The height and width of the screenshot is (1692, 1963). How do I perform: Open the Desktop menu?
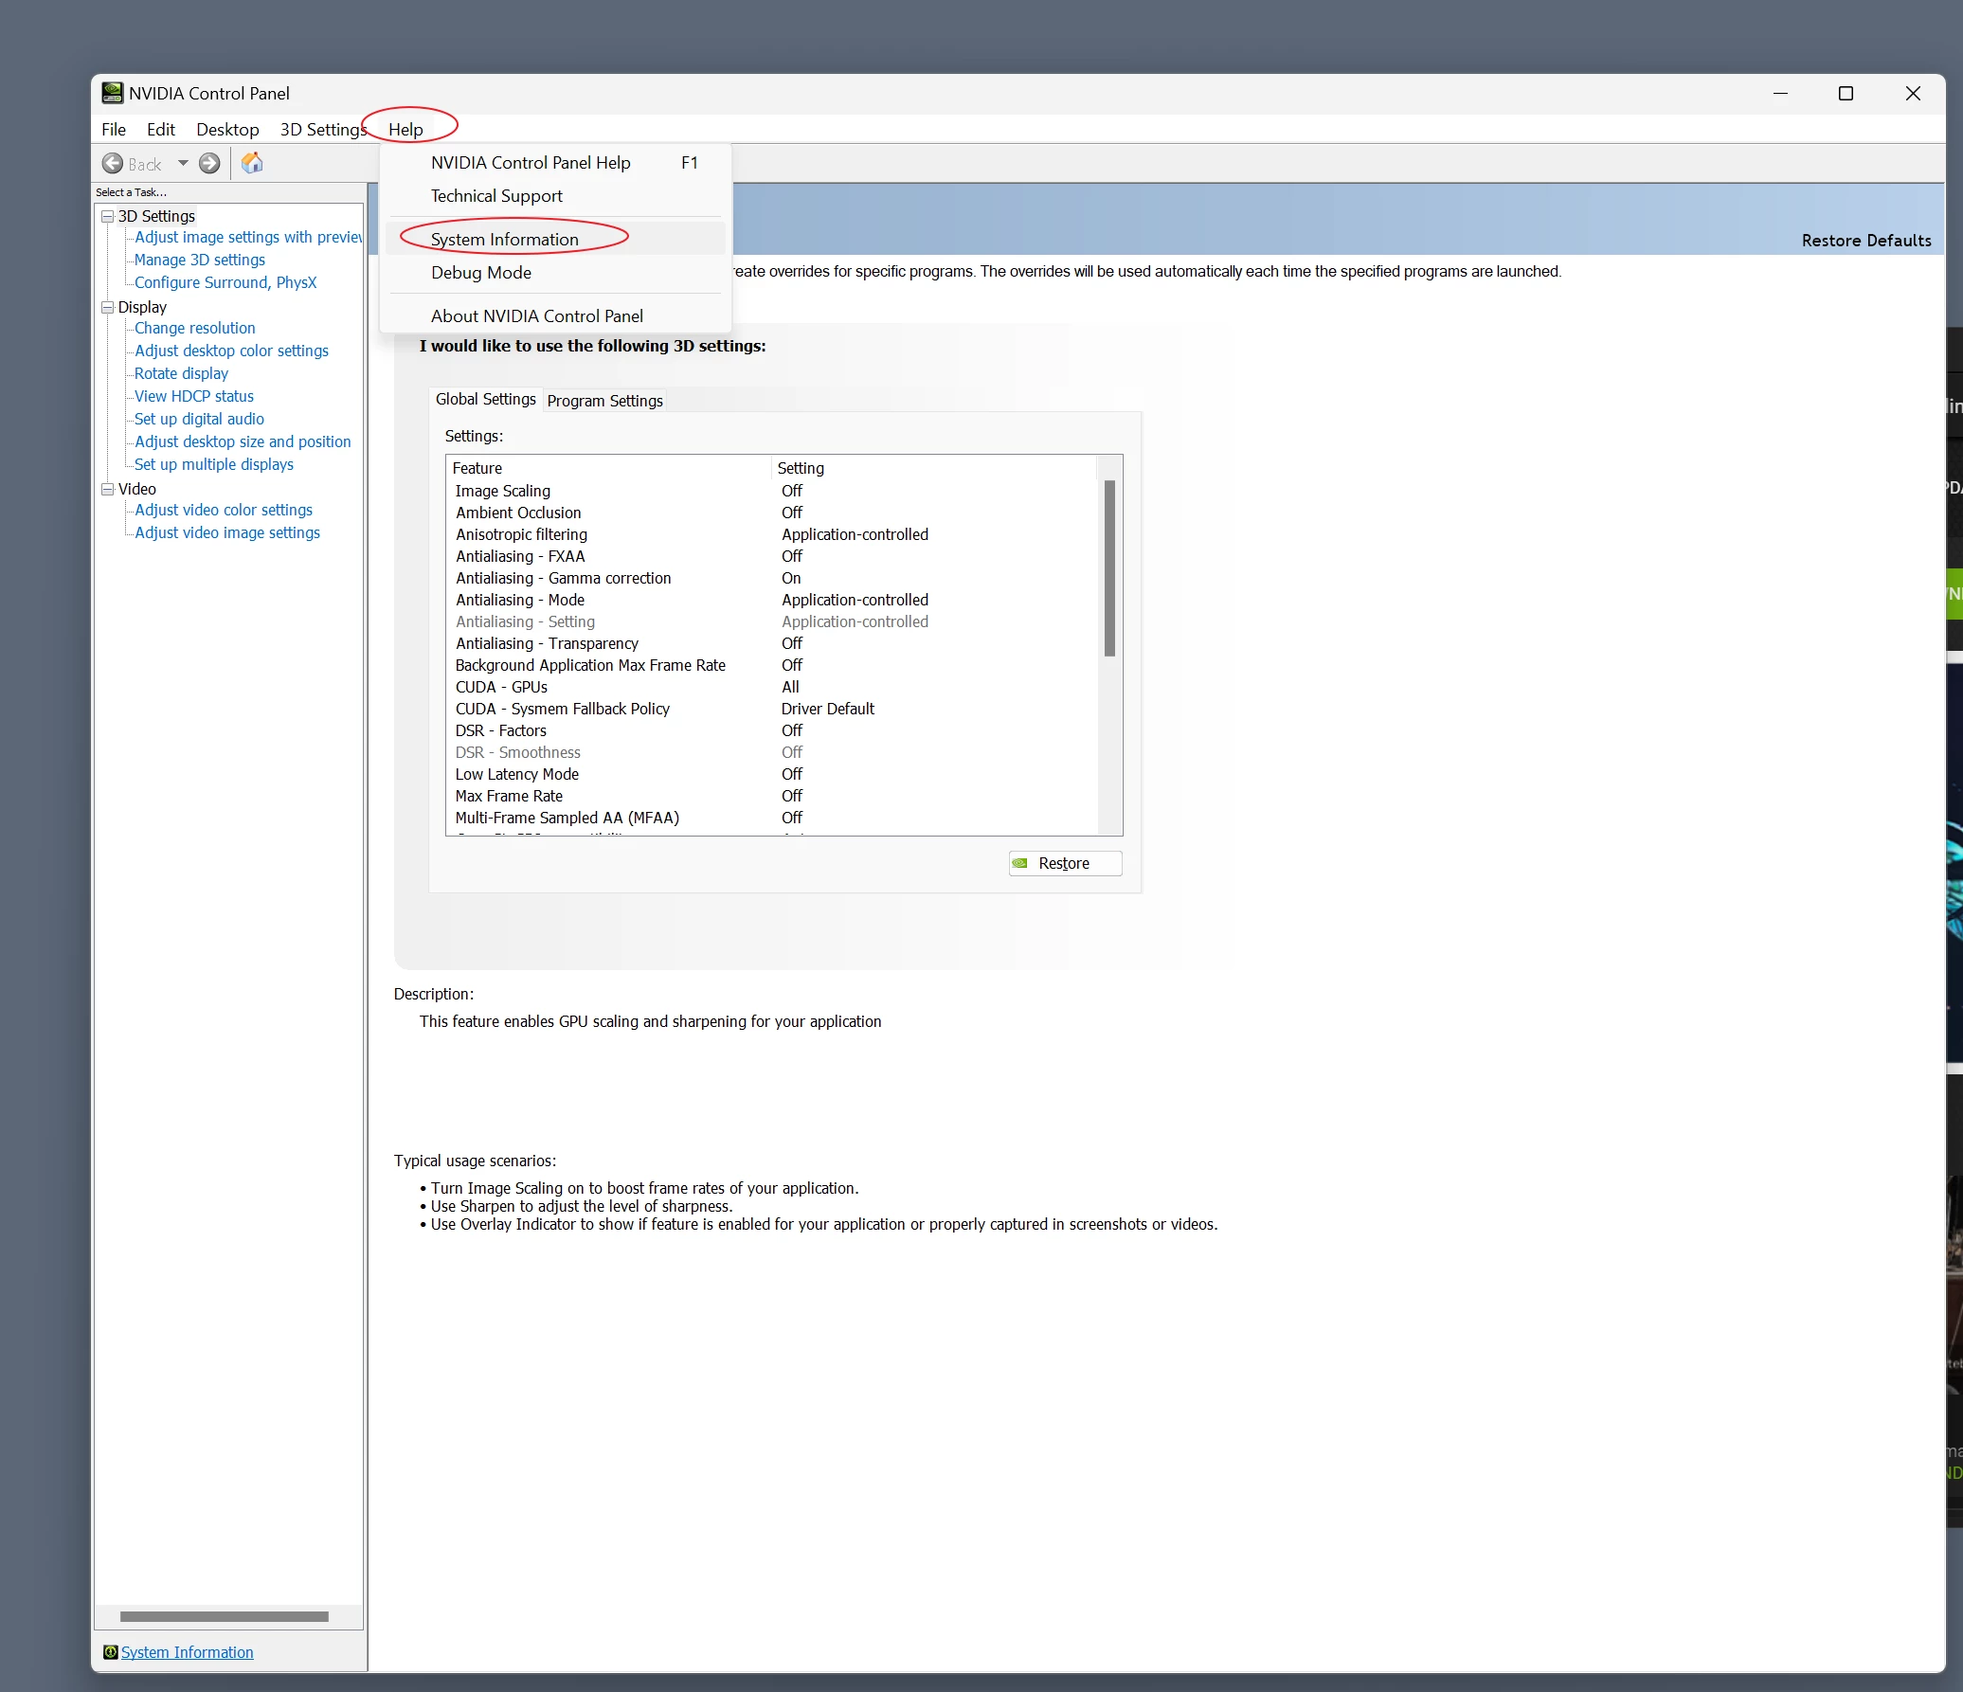click(227, 129)
